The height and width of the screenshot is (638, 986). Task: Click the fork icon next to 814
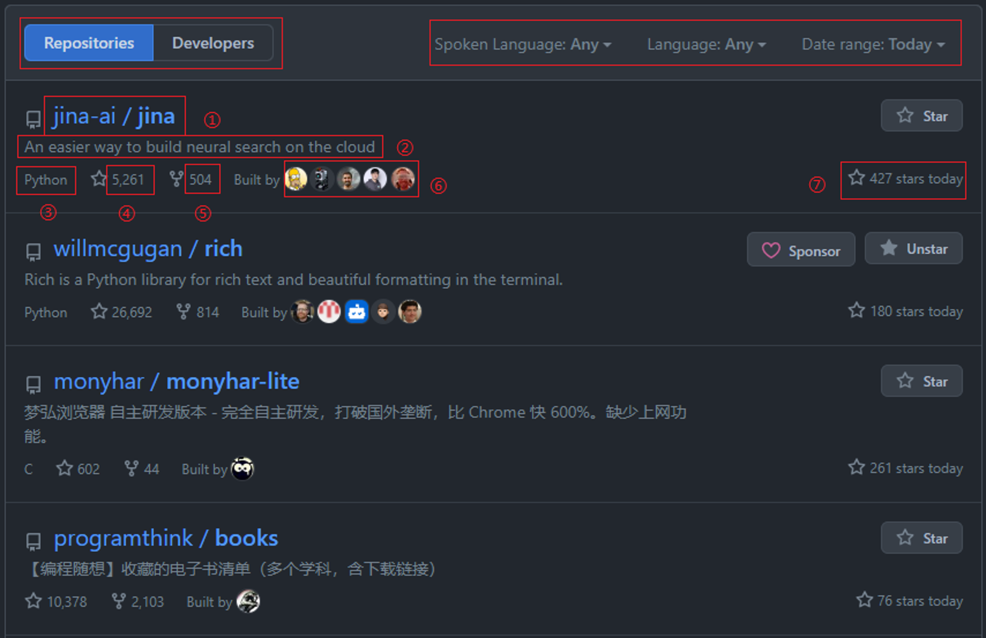point(183,311)
